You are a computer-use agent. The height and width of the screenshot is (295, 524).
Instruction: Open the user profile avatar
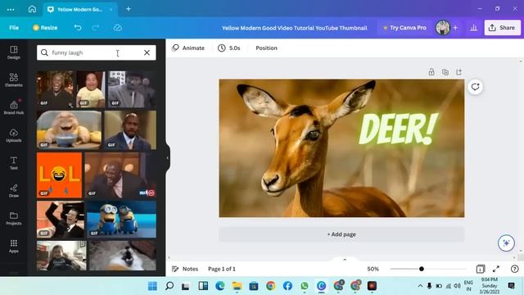443,28
